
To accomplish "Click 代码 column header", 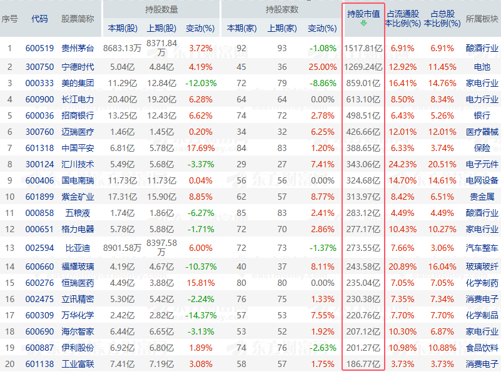I will pyautogui.click(x=39, y=19).
